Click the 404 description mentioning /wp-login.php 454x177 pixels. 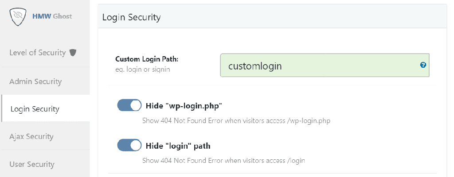coord(236,120)
